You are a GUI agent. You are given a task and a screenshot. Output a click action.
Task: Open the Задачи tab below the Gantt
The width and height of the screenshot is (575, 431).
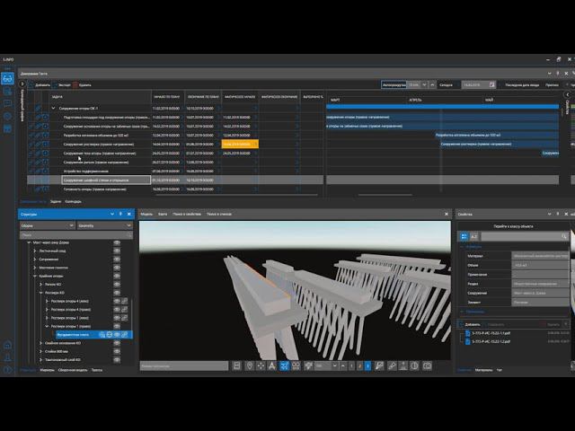(56, 201)
